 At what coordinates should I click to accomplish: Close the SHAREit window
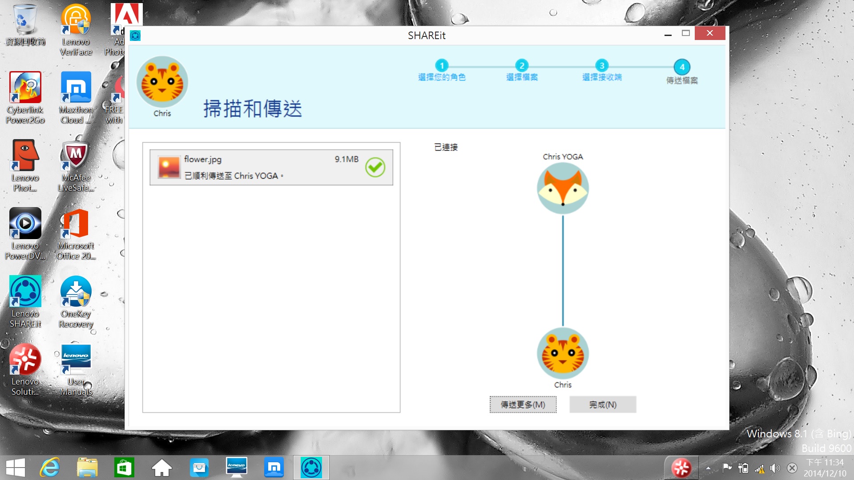pos(710,33)
